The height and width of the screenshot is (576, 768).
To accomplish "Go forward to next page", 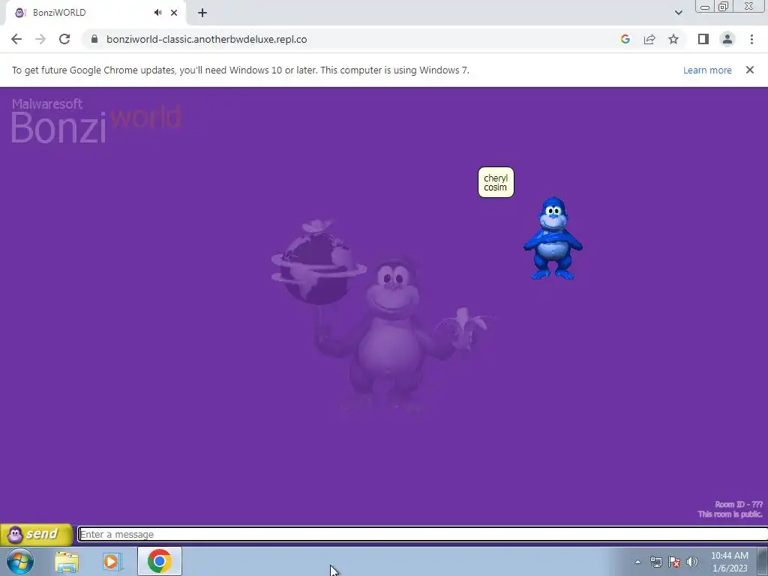I will 40,39.
